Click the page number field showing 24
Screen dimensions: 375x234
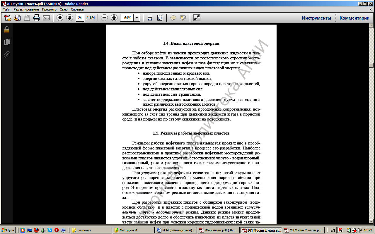click(x=80, y=18)
